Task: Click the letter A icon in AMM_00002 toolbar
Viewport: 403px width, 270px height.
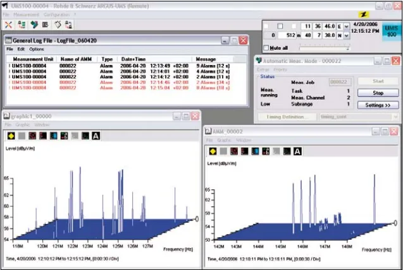Action: coord(297,151)
